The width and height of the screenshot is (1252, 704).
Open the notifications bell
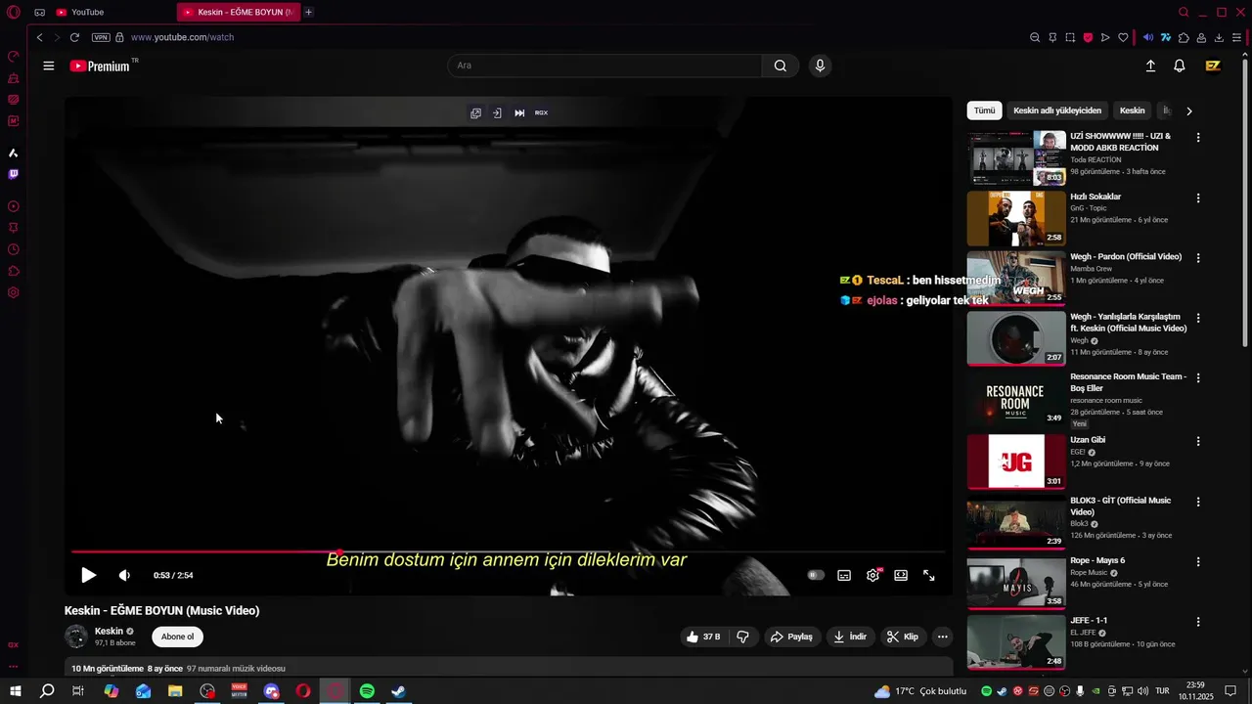tap(1180, 66)
